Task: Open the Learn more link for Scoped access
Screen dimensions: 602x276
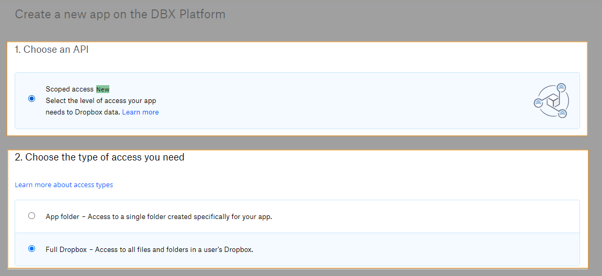Action: [140, 112]
